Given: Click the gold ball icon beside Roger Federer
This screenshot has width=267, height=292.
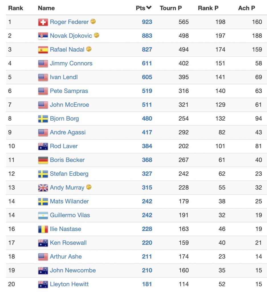Looking at the screenshot, I should pos(93,21).
